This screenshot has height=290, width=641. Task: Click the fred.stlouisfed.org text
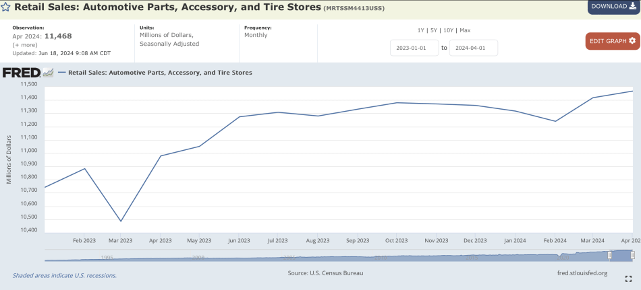pos(582,273)
